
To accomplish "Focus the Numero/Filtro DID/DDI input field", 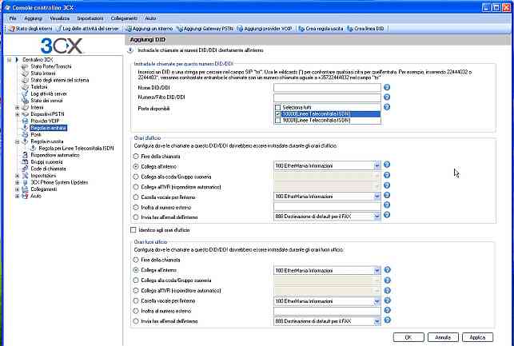I will [327, 97].
